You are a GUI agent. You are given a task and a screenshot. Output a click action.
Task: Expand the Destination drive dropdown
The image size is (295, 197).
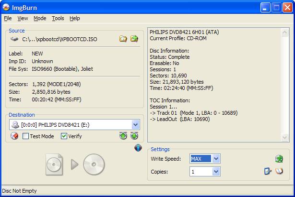point(135,125)
